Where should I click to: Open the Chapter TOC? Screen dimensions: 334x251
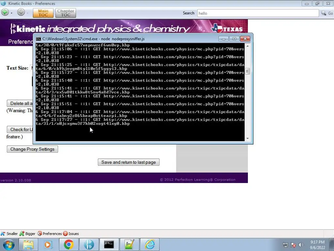click(x=66, y=13)
